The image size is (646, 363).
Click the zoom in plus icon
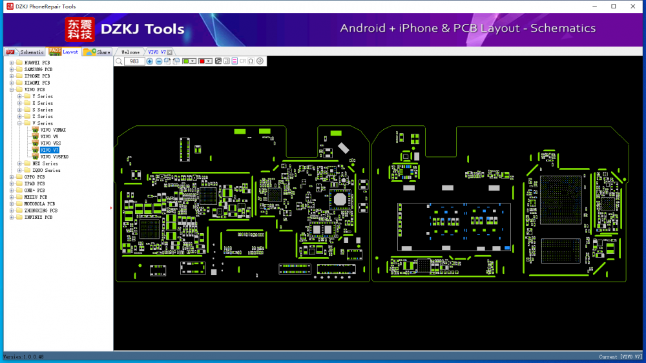[x=150, y=61]
